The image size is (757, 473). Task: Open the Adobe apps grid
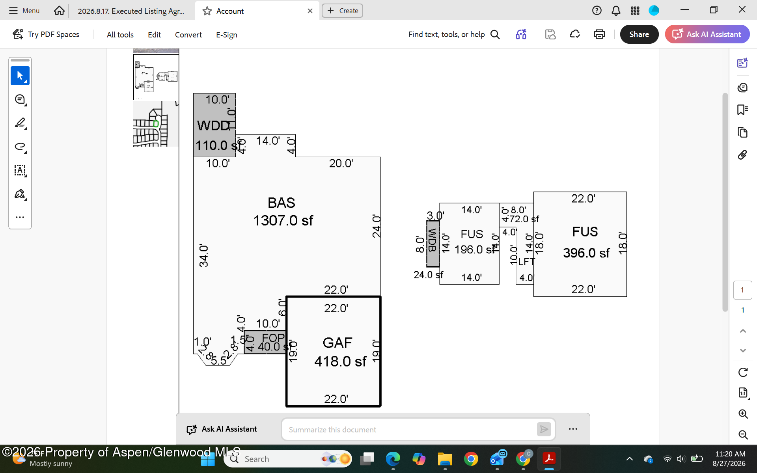pyautogui.click(x=635, y=11)
